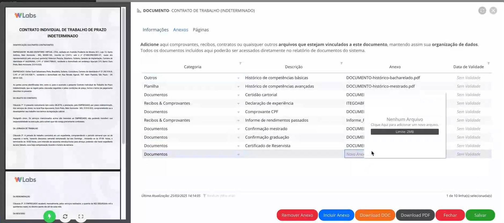Click the 'Confirmação mestrado' description cell
This screenshot has height=223, width=504.
[266, 129]
